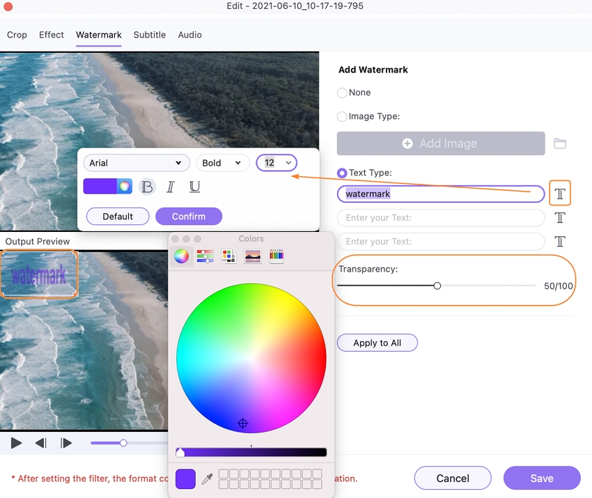Open the Arial font dropdown

tap(137, 163)
